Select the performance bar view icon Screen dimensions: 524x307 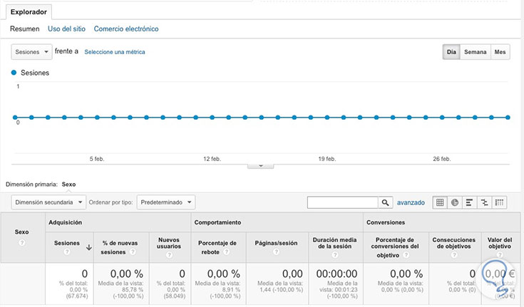[470, 202]
